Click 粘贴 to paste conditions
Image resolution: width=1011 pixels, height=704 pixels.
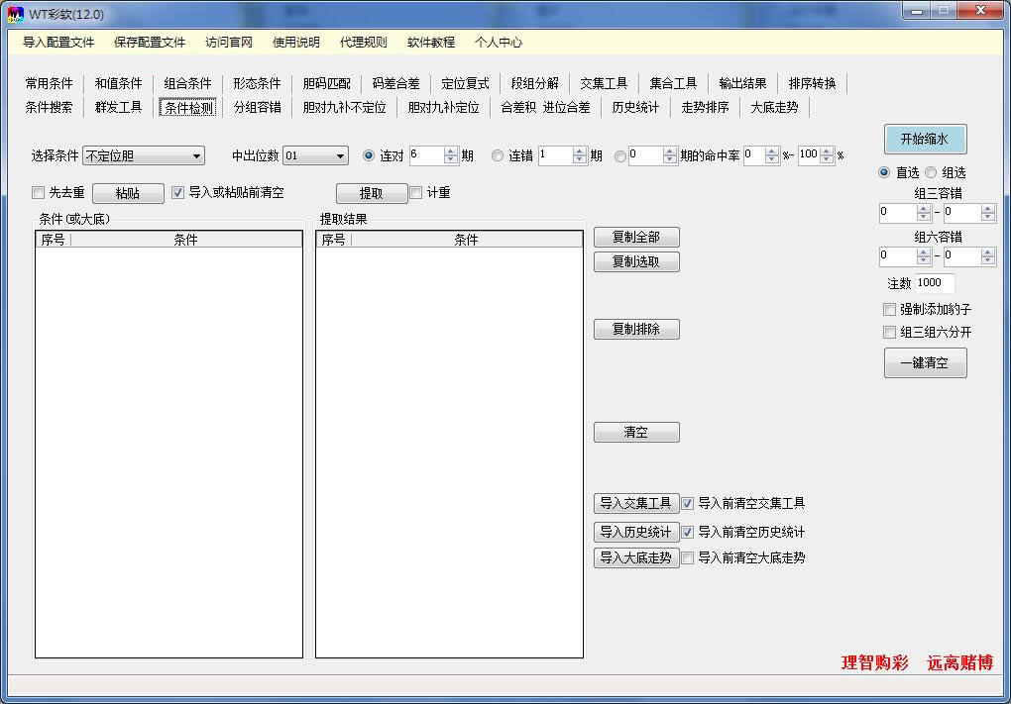click(x=127, y=192)
